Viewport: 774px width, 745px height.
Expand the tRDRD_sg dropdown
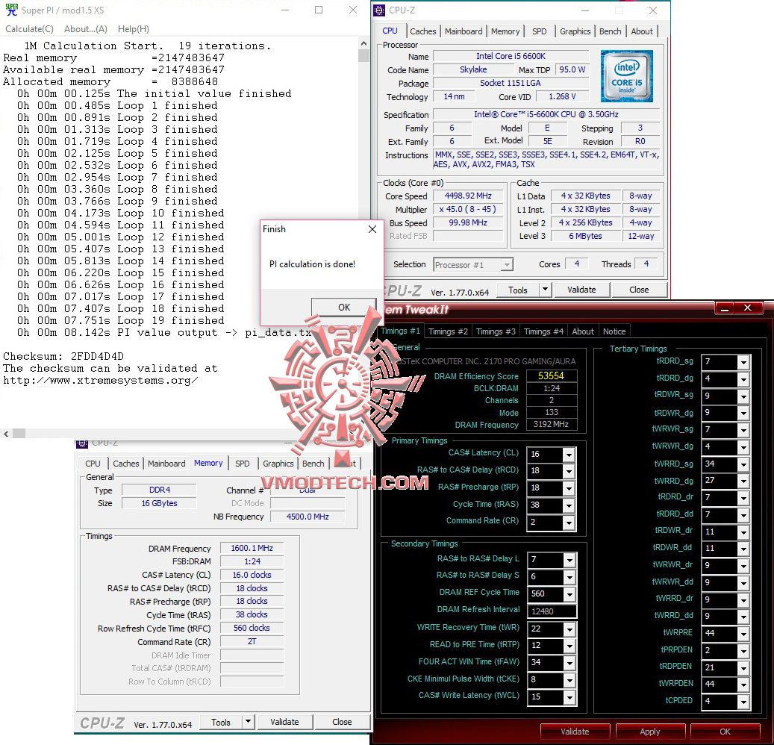(x=743, y=362)
